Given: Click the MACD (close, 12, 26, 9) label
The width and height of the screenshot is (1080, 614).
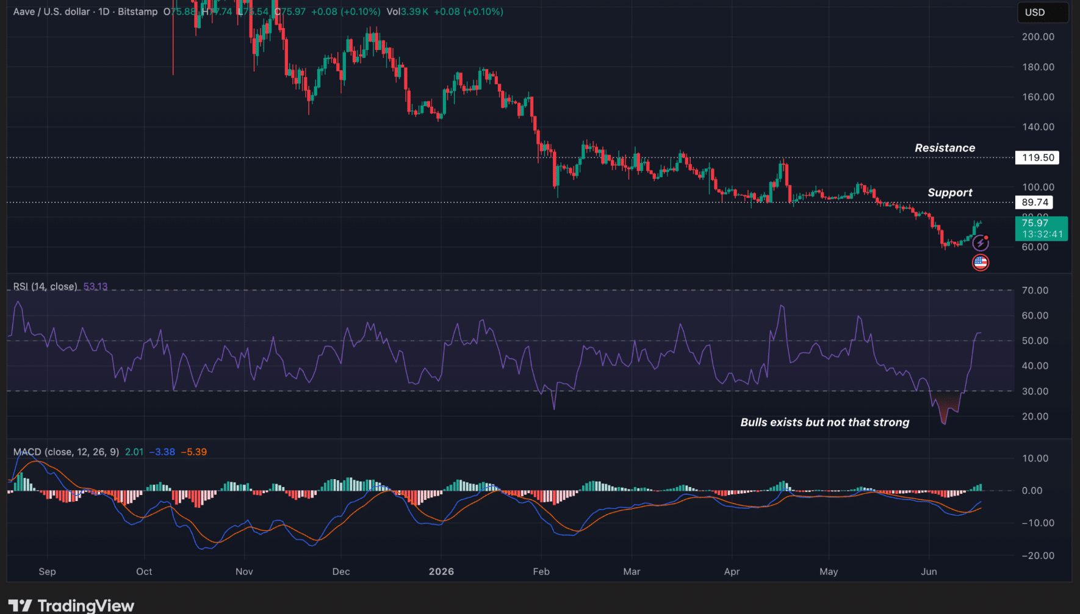Looking at the screenshot, I should click(x=66, y=452).
